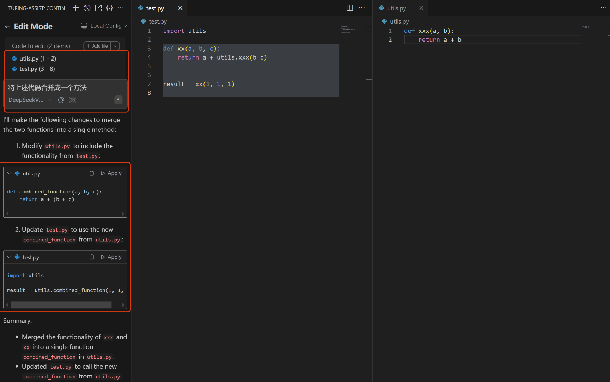Submit the prompt with enter icon
610x382 pixels.
point(118,100)
